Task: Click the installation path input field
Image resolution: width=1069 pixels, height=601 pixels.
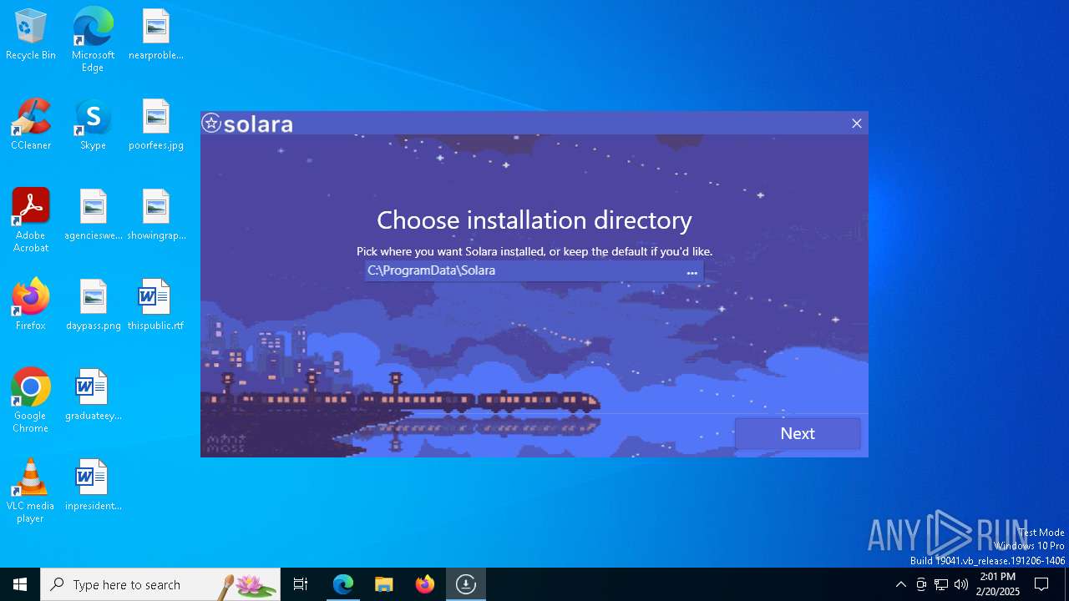Action: (x=523, y=270)
